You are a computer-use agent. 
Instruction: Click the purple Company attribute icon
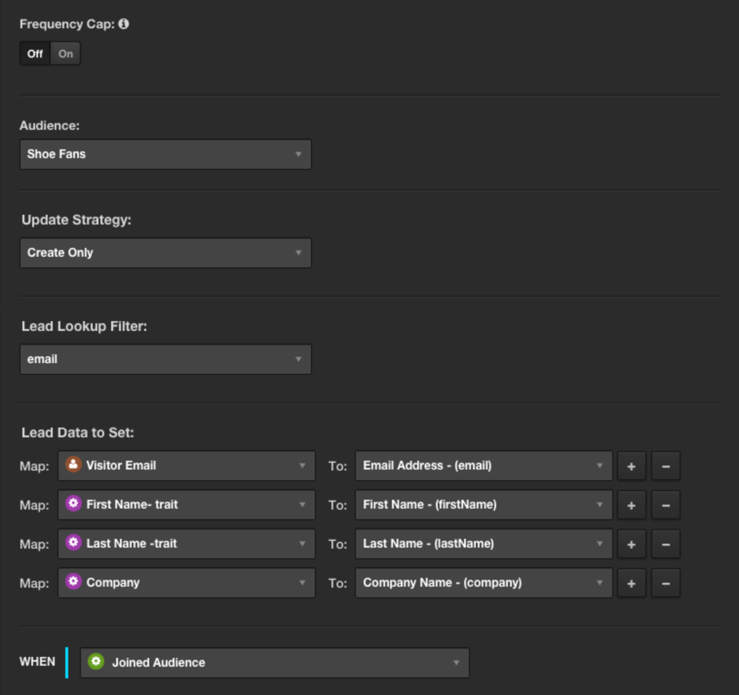tap(73, 582)
